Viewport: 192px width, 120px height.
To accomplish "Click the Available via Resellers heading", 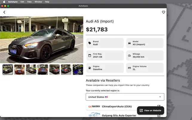I will 103,81.
